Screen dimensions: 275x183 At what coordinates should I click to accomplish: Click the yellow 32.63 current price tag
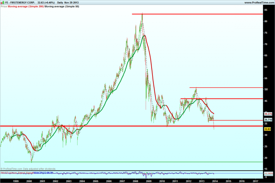pos(267,129)
